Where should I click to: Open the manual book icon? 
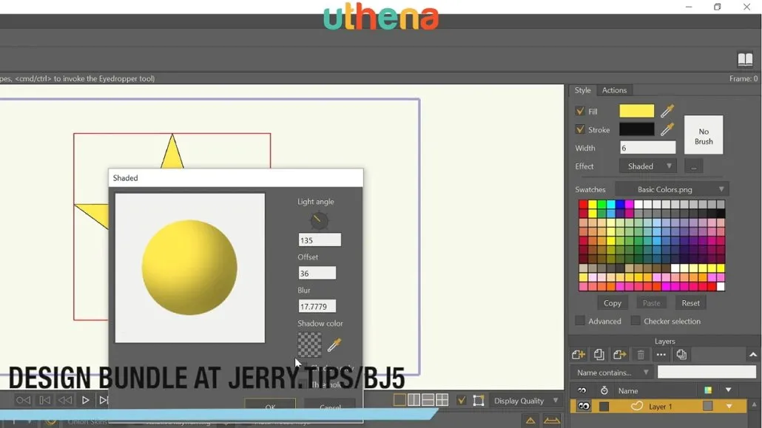(x=744, y=59)
